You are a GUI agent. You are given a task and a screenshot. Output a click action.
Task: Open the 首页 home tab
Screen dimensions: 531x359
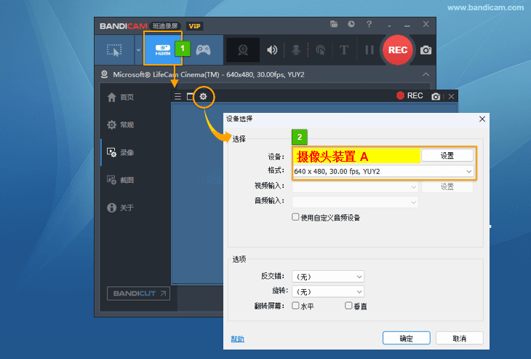(x=121, y=98)
